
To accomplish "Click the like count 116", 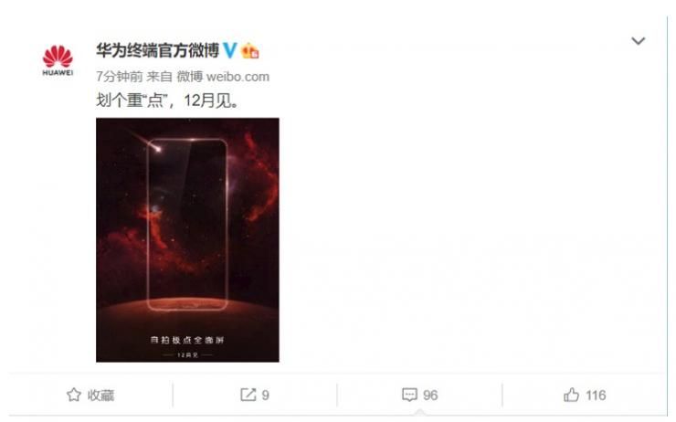I will pyautogui.click(x=596, y=395).
